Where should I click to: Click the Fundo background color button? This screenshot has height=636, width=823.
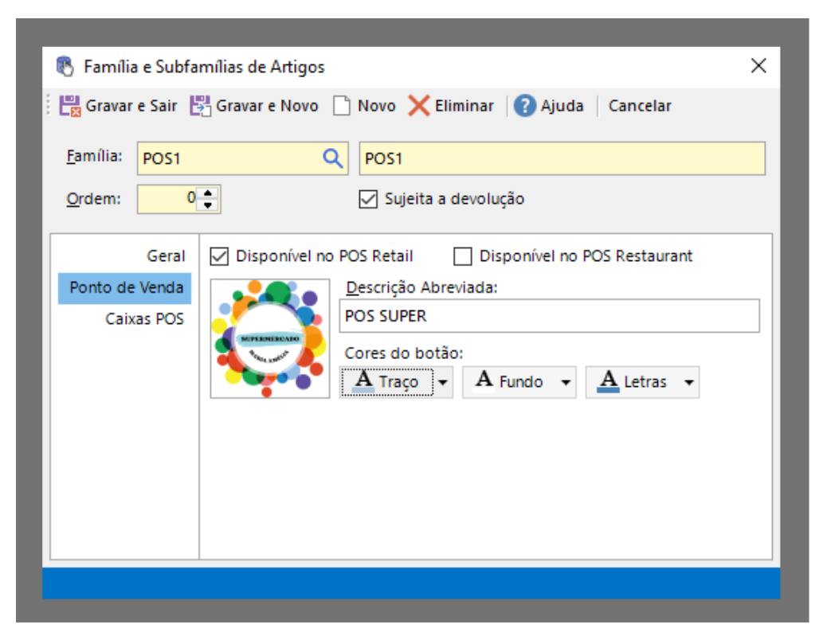pos(510,382)
